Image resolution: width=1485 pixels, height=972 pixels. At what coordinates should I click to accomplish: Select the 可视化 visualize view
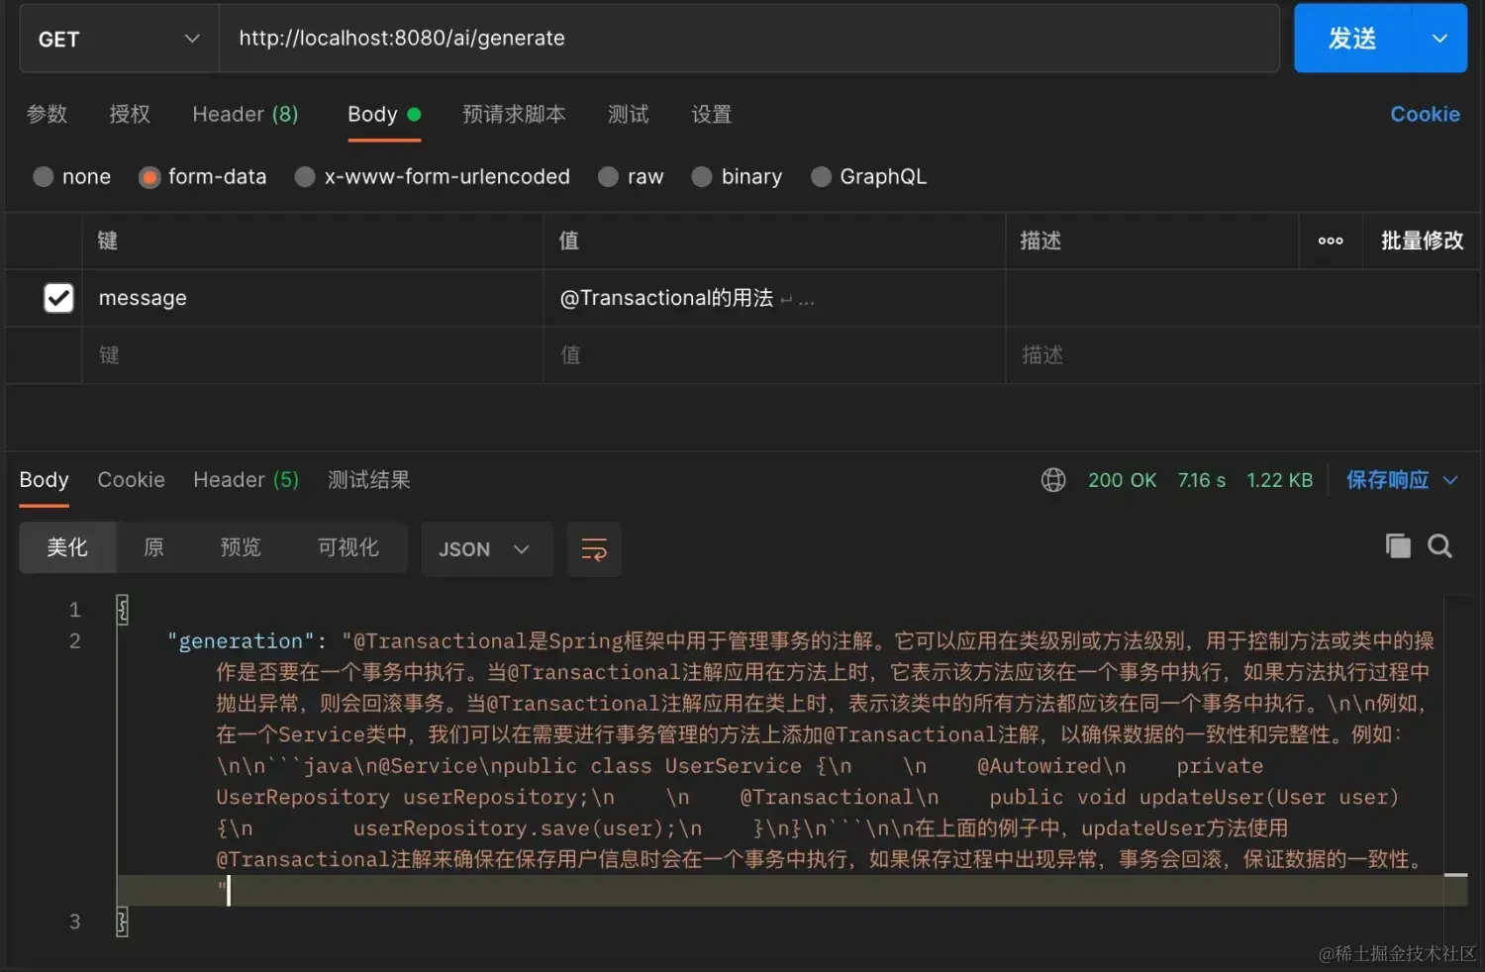pyautogui.click(x=347, y=547)
